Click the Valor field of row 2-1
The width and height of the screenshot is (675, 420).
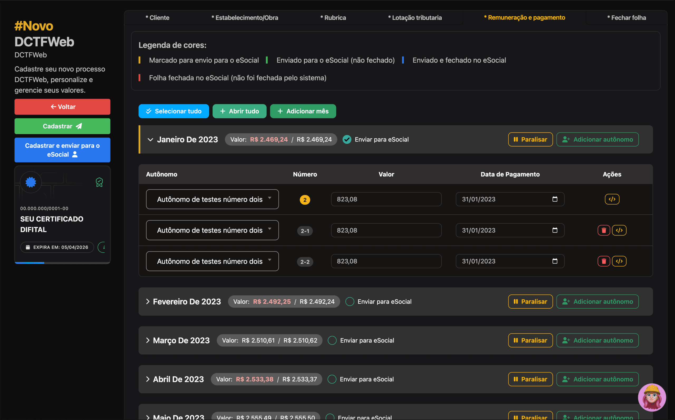point(386,230)
